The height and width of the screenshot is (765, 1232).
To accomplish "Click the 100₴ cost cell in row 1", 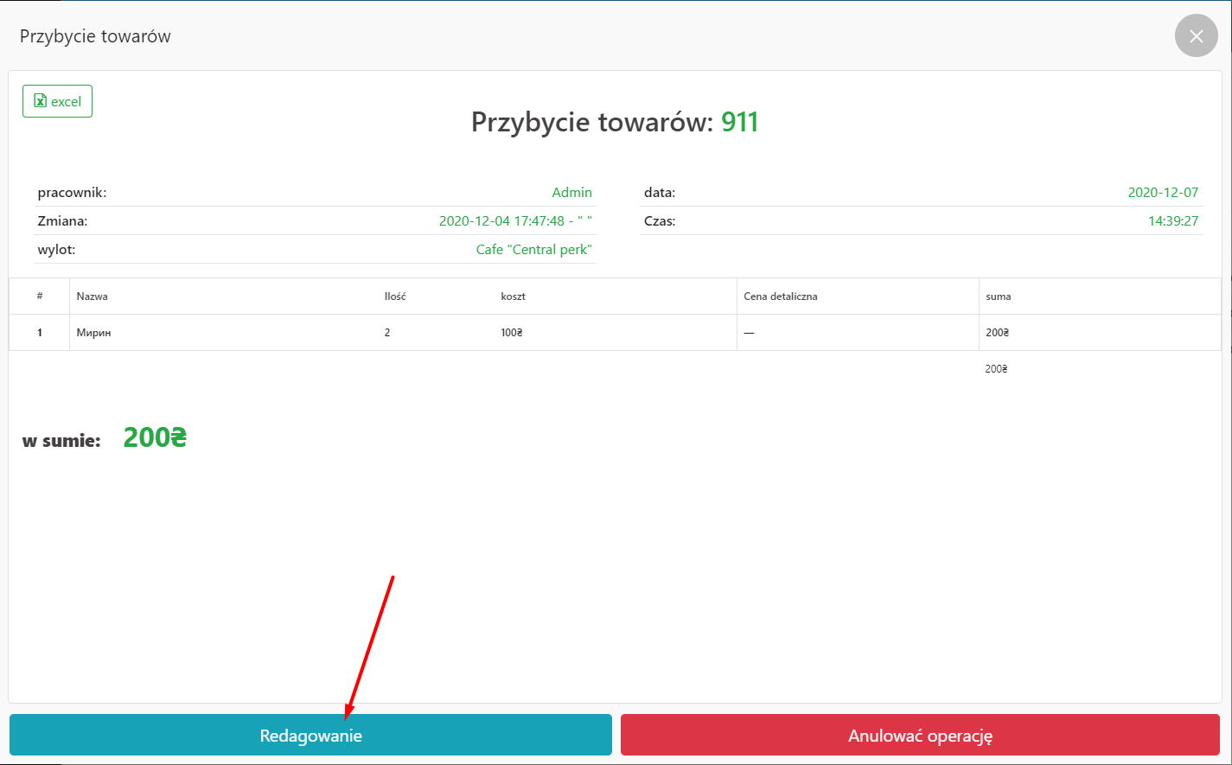I will [512, 333].
